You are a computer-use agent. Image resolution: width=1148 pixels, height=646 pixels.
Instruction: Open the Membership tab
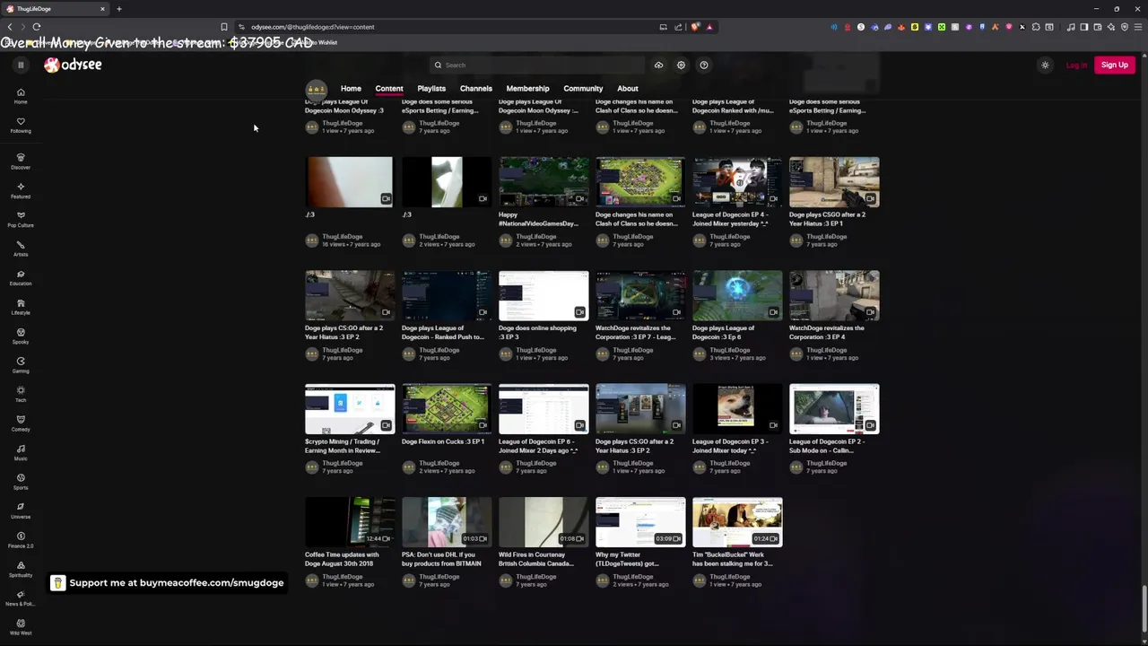(527, 89)
